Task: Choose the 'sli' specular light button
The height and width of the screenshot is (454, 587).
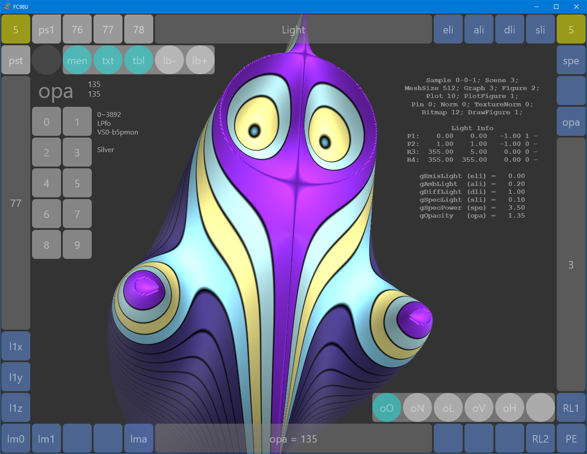Action: [x=540, y=29]
